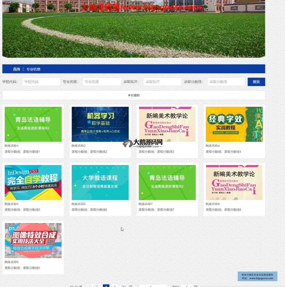This screenshot has height=287, width=285.
Task: Click the 首页 breadcrumb link
Action: click(17, 69)
